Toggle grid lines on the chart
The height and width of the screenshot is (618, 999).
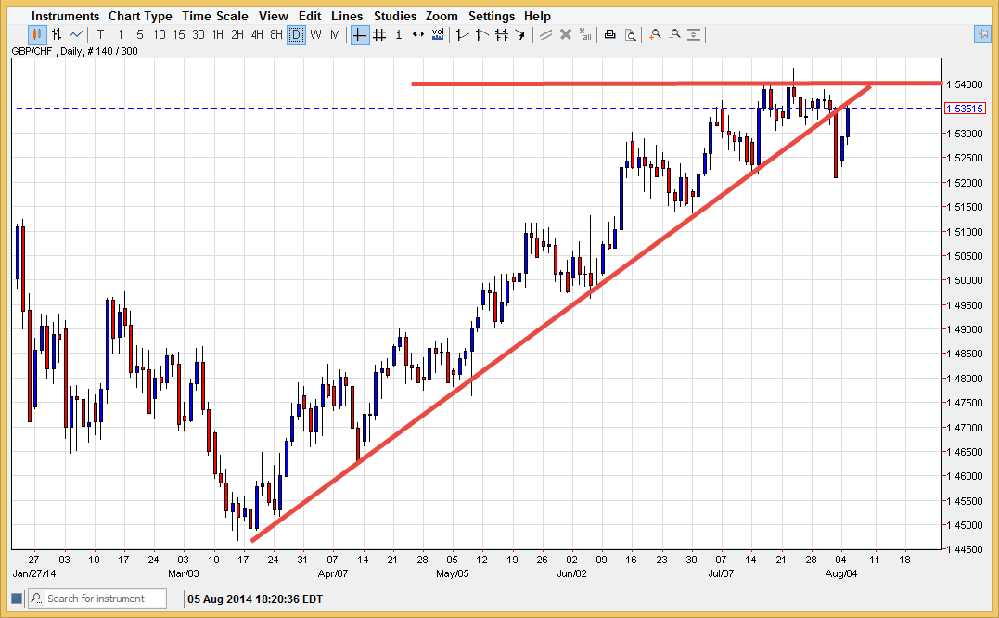pyautogui.click(x=378, y=34)
